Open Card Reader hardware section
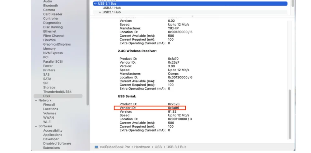 click(53, 14)
